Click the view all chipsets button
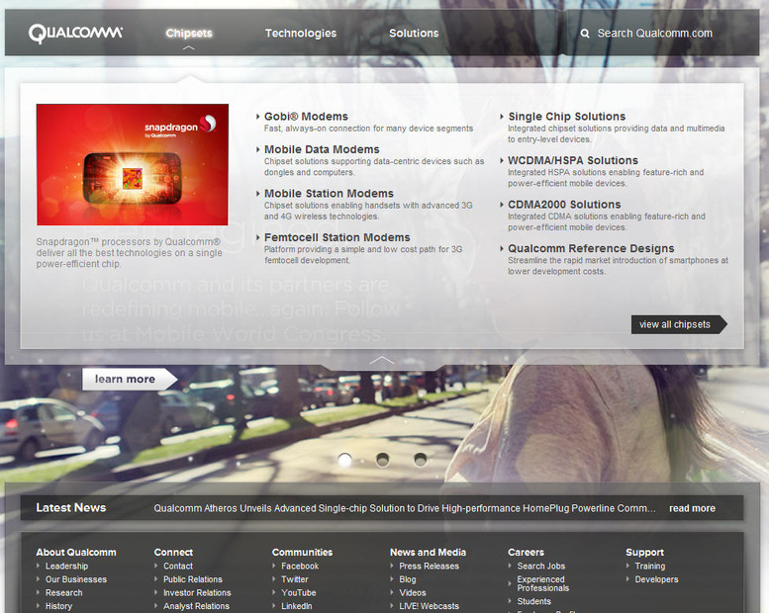The width and height of the screenshot is (769, 613). [x=679, y=324]
